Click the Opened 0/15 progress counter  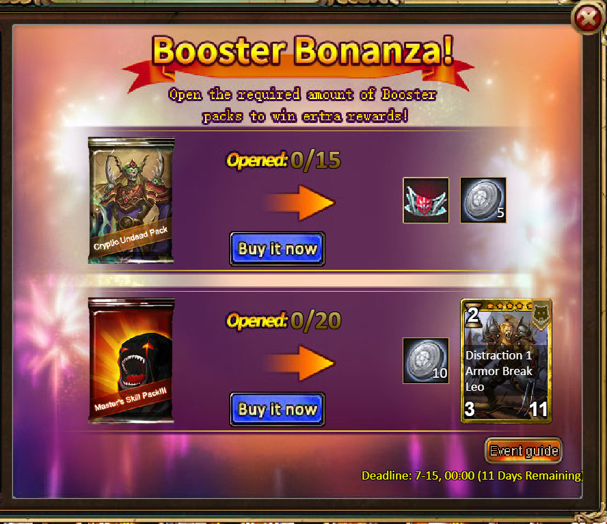tap(284, 160)
